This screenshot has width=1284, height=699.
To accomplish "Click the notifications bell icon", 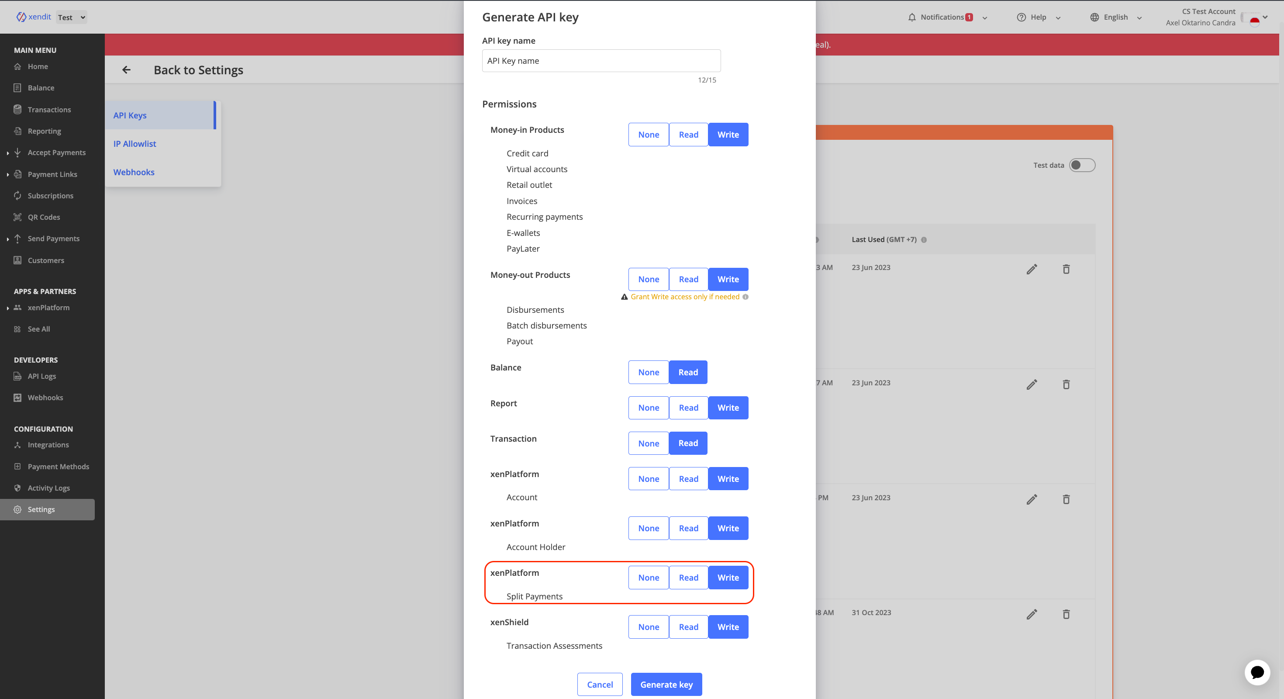I will (911, 17).
